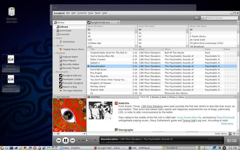Click the Wastebin desktop icon
Image resolution: width=240 pixels, height=150 pixels.
[x=12, y=15]
